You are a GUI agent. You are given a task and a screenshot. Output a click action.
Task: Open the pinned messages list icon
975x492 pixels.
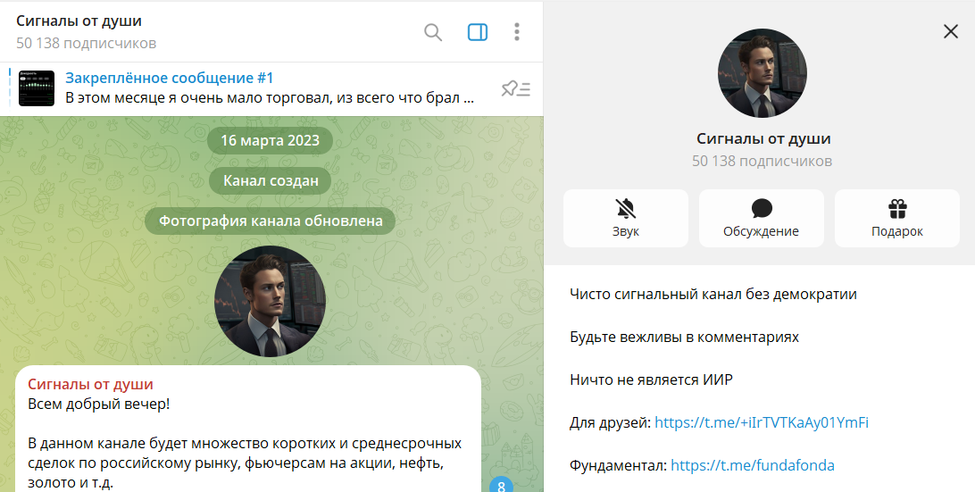point(516,88)
